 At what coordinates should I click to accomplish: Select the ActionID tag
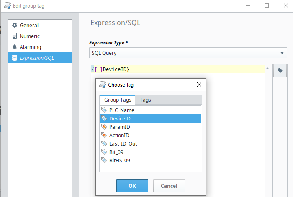coord(119,136)
